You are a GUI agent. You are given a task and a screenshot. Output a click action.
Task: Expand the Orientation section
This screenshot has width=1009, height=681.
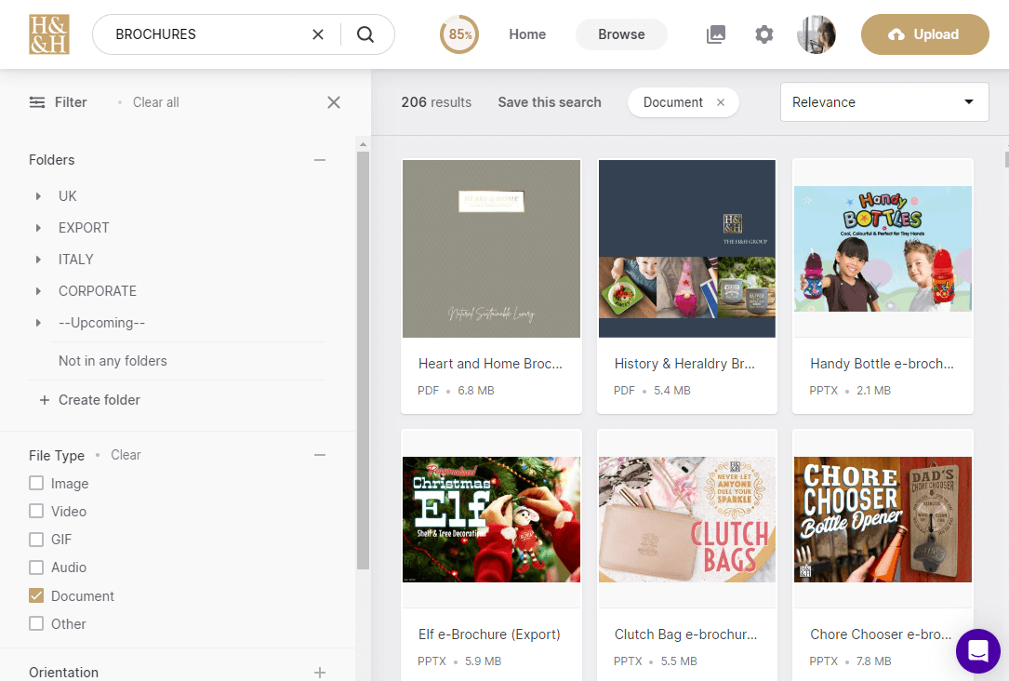pyautogui.click(x=320, y=673)
